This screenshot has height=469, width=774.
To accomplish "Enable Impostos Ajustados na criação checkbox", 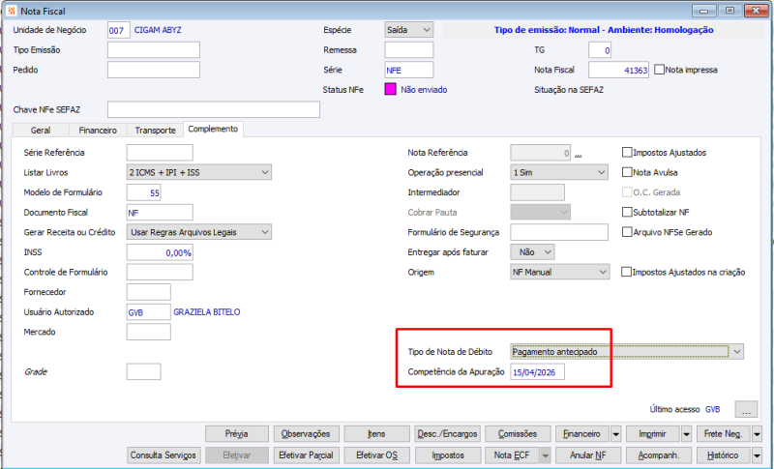I will coord(626,272).
